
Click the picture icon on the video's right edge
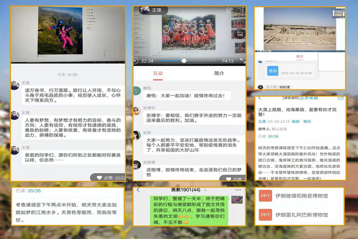[240, 34]
